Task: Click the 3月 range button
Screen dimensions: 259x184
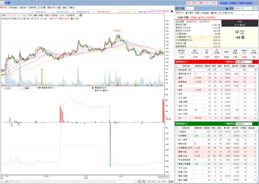Action: point(149,182)
